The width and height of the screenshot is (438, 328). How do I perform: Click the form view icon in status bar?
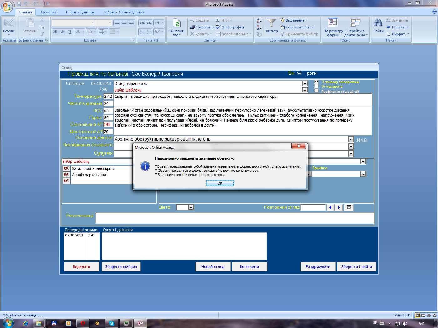click(x=418, y=315)
